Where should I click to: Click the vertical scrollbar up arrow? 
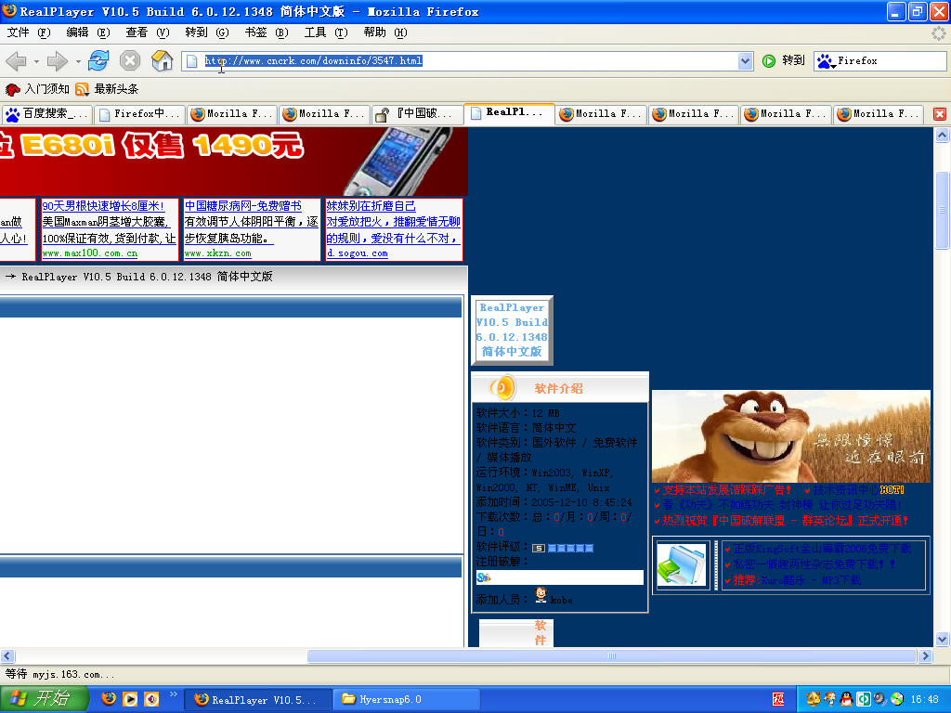tap(942, 135)
